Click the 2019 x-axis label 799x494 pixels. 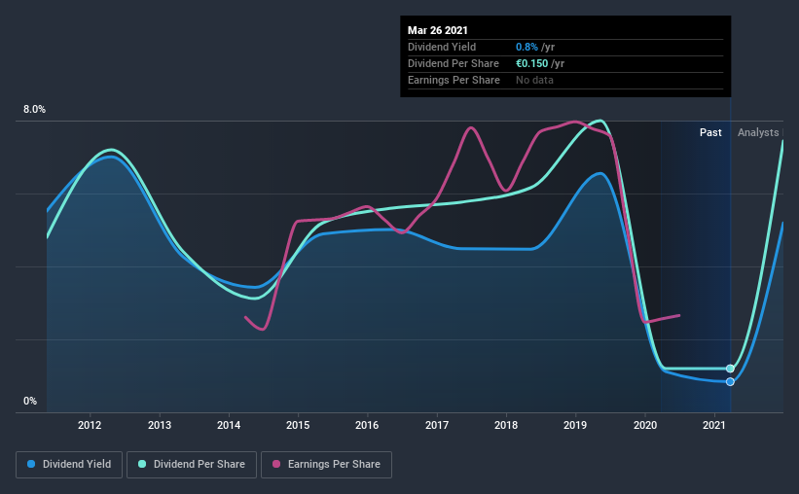pyautogui.click(x=575, y=425)
